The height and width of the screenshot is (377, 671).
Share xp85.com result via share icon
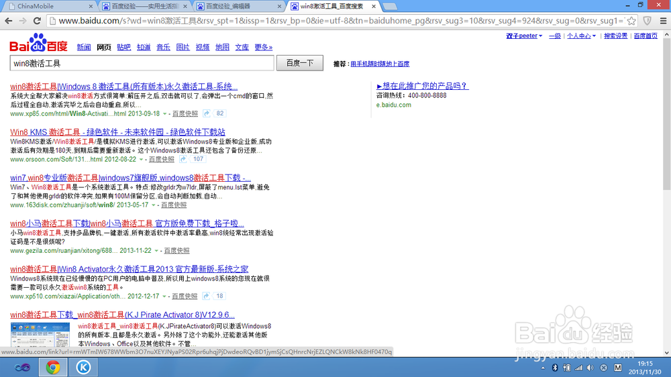coord(207,113)
